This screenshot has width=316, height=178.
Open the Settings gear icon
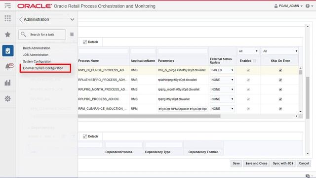8,99
